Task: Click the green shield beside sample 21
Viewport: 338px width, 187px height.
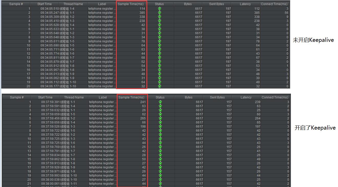Action: coord(160,183)
